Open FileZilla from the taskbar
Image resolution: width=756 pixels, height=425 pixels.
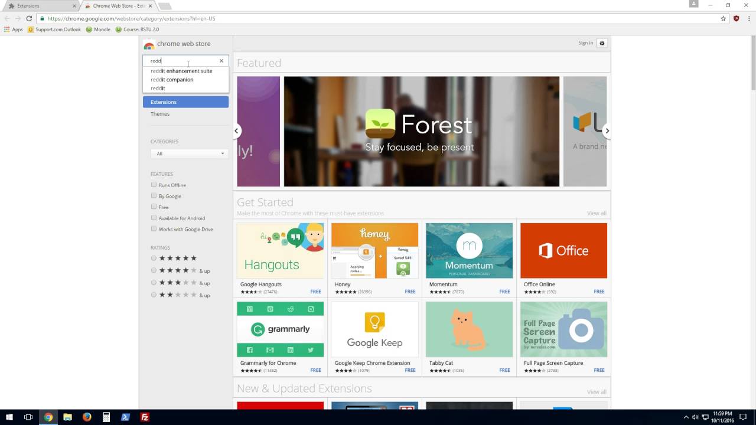(145, 417)
